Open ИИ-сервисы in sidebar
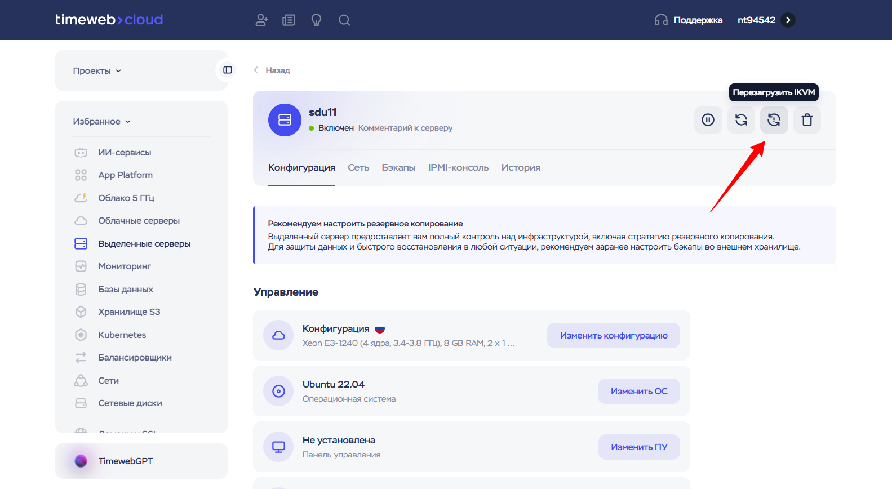 click(125, 152)
